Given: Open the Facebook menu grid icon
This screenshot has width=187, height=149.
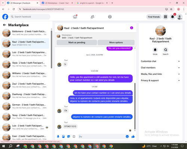Looking at the screenshot, I should click(165, 17).
